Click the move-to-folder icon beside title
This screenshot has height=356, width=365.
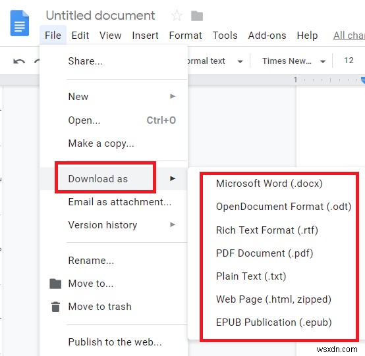[x=197, y=16]
